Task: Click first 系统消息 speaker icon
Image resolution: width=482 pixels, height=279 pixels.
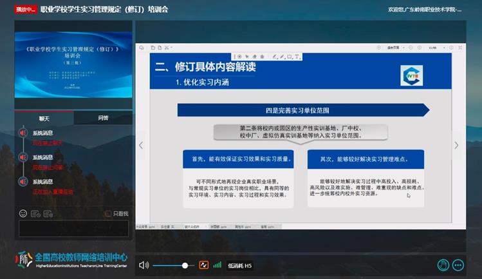Action: [23, 133]
